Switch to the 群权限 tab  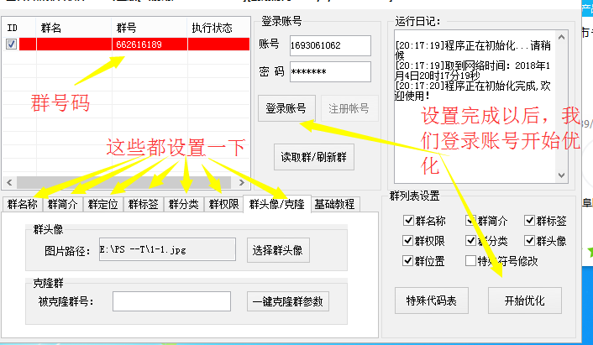click(224, 205)
